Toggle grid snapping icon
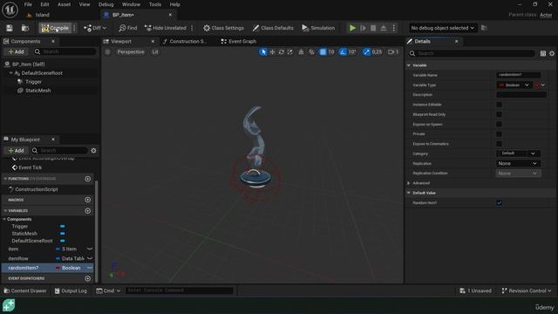 pyautogui.click(x=323, y=52)
